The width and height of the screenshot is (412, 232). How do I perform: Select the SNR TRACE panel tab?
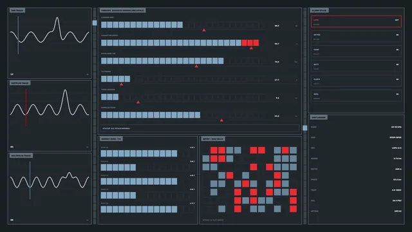coord(17,10)
